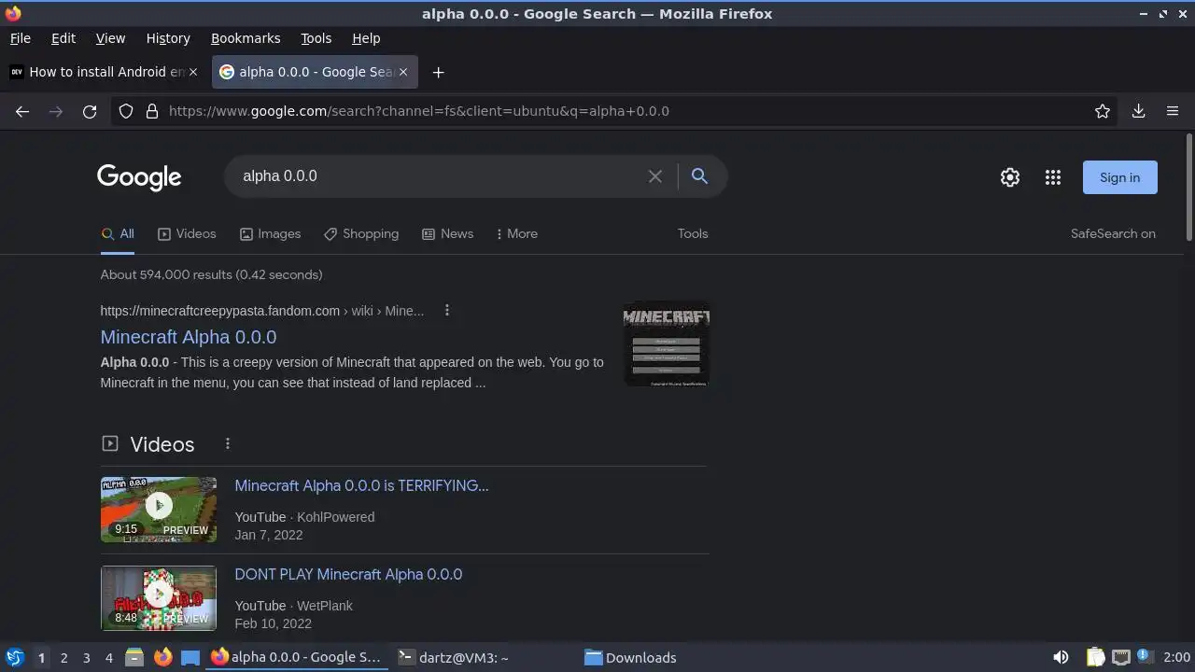The height and width of the screenshot is (672, 1195).
Task: Click the taskbar clock showing 2:00
Action: 1176,658
